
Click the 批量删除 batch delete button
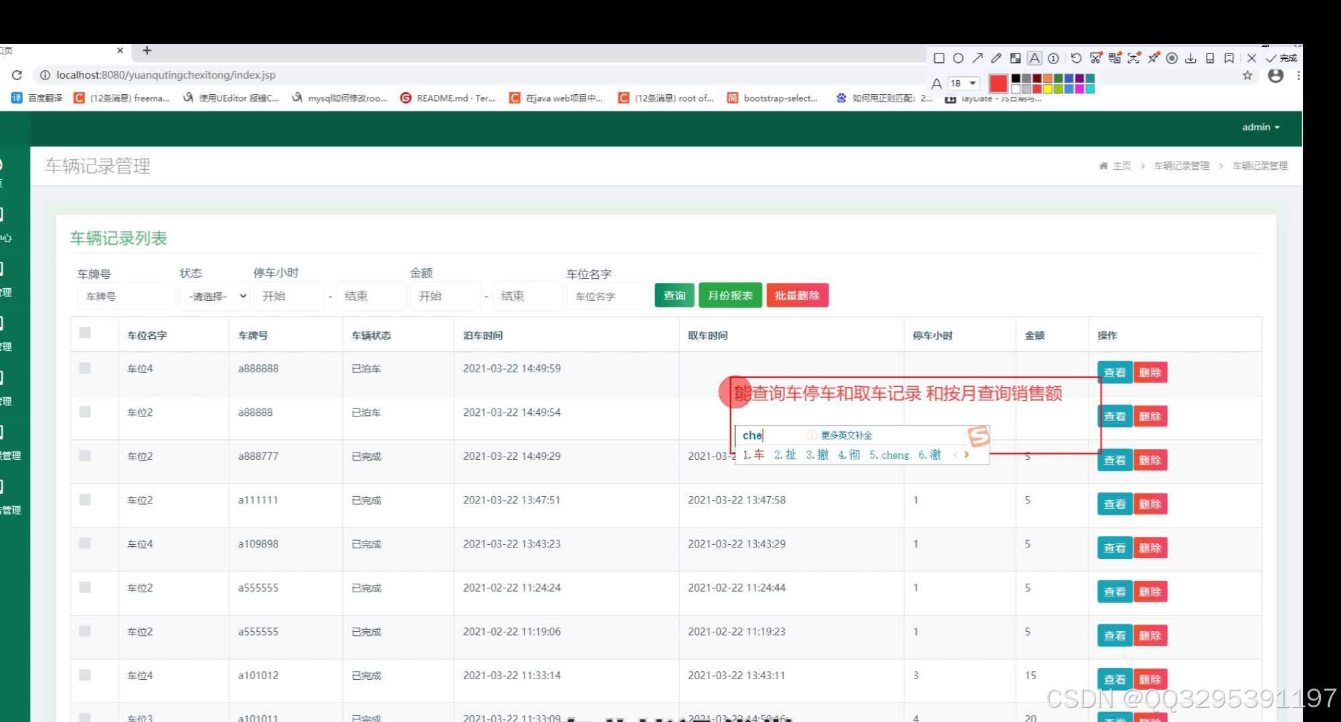point(797,295)
